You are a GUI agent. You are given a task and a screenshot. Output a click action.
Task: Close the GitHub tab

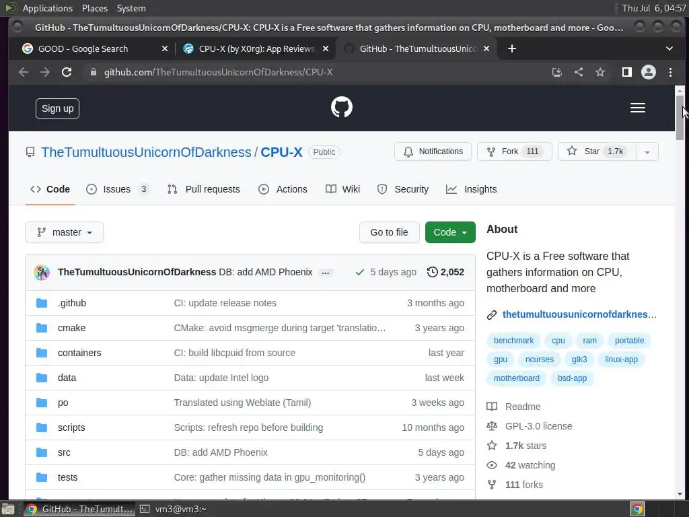(486, 48)
